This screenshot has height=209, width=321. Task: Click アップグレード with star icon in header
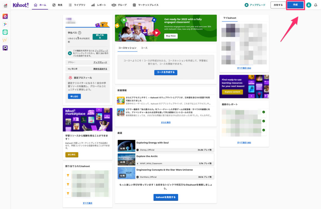pyautogui.click(x=255, y=5)
